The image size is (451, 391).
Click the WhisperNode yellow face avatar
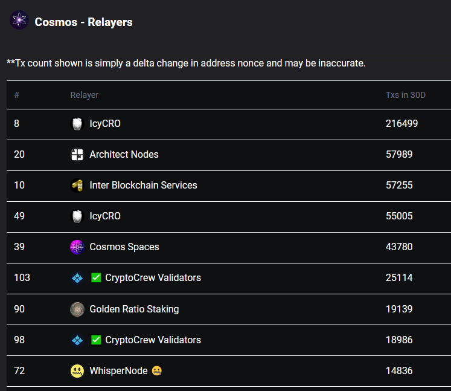tap(77, 371)
